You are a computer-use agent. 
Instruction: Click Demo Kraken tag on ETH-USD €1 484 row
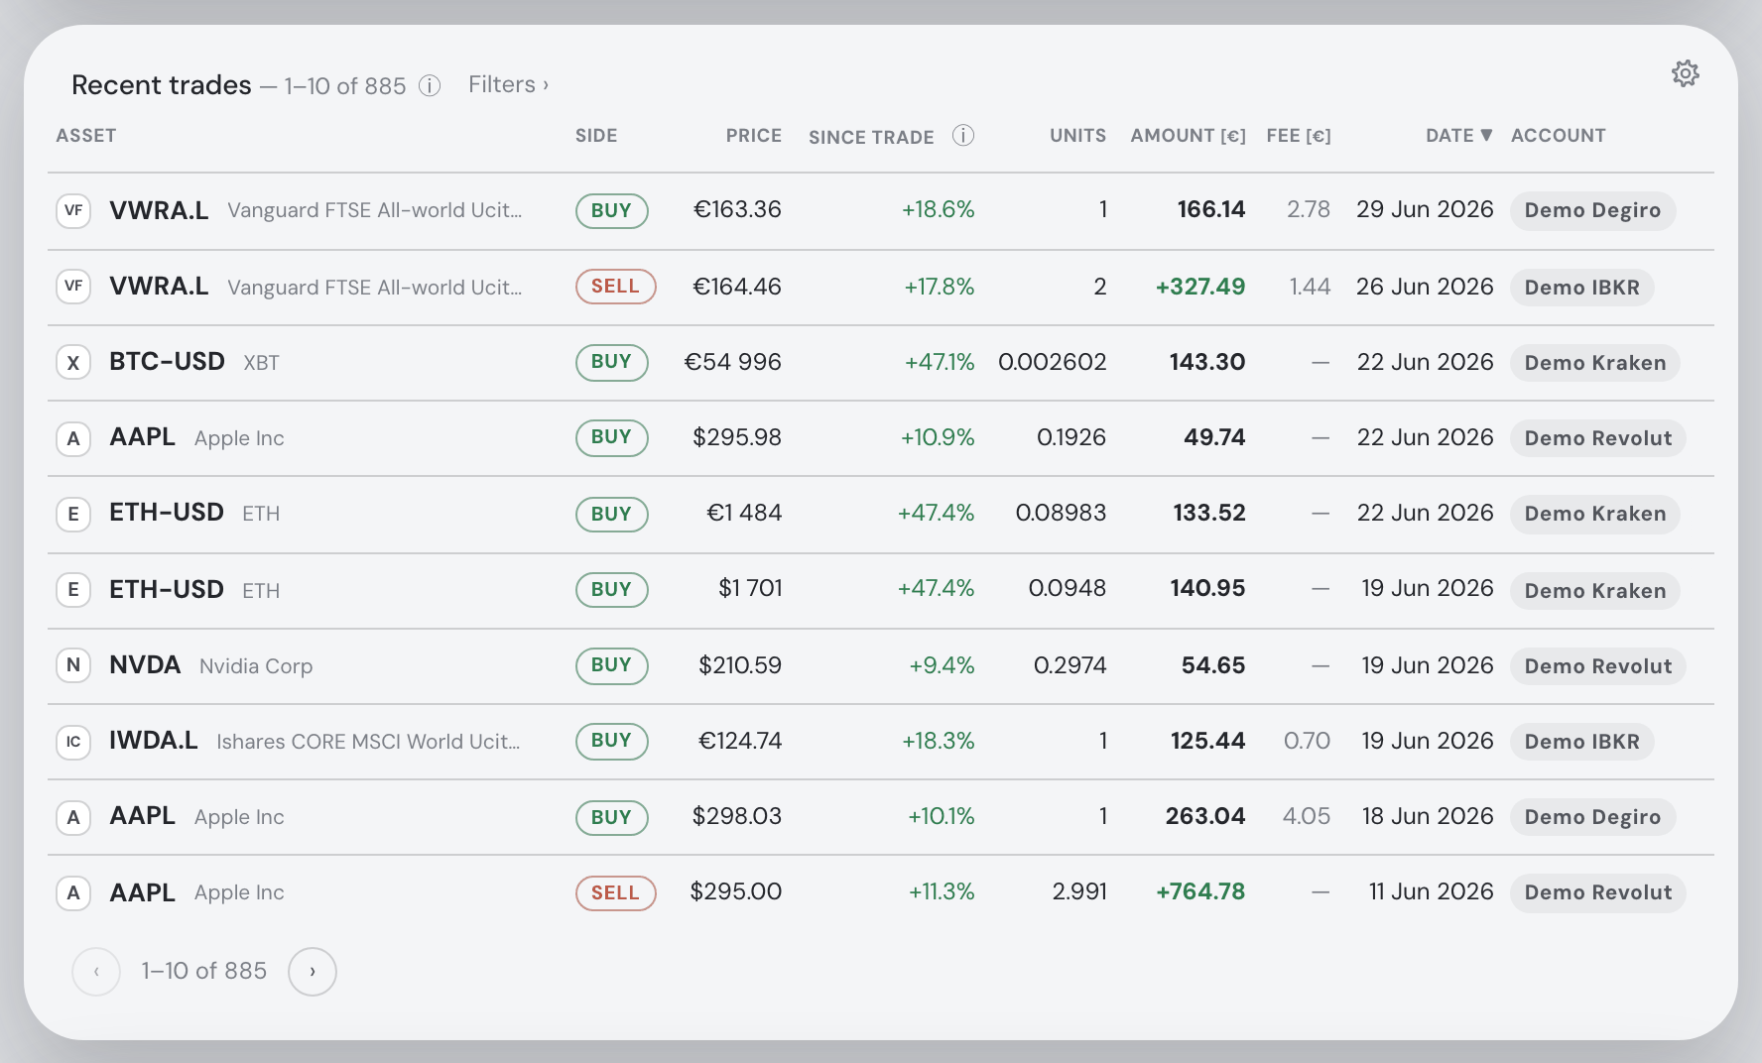point(1594,514)
